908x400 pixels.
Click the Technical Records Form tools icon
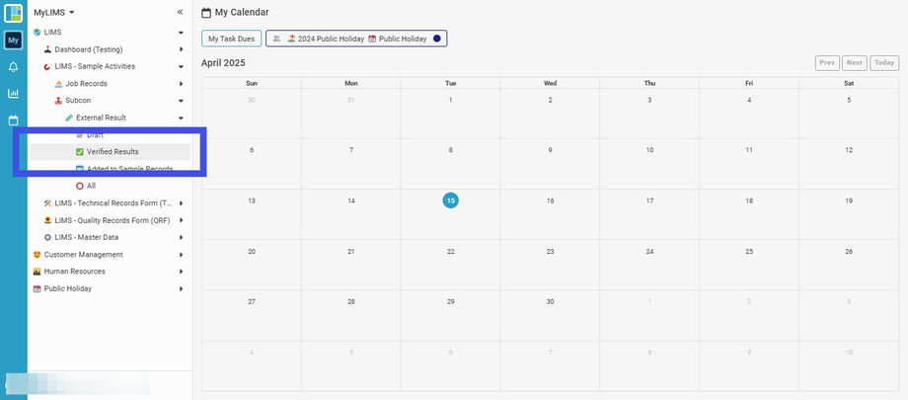point(47,203)
